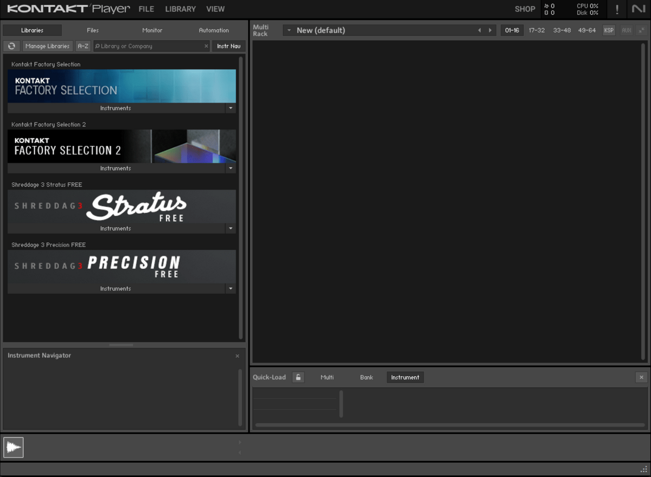Click the Instrument Navigator title text
Viewport: 651px width, 477px height.
click(x=39, y=356)
